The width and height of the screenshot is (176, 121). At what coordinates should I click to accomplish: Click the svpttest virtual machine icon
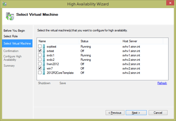(44, 46)
